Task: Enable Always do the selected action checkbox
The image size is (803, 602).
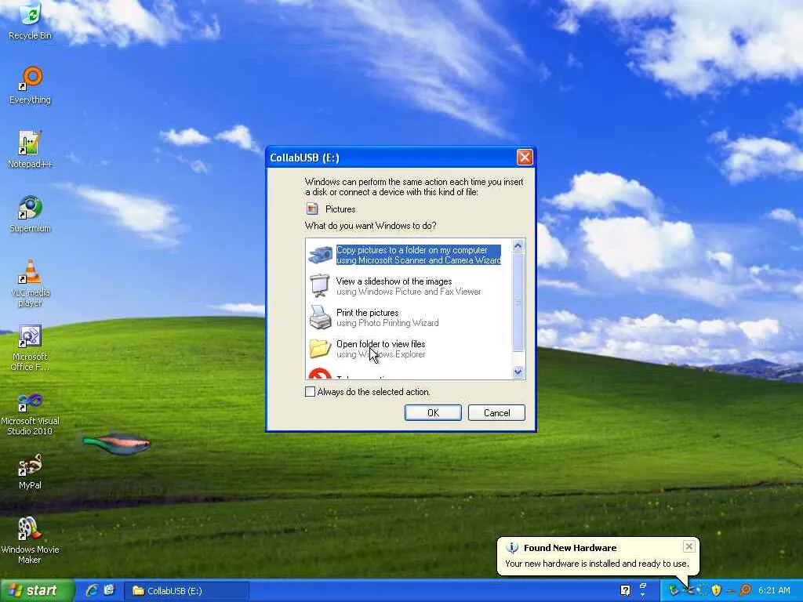Action: coord(310,392)
